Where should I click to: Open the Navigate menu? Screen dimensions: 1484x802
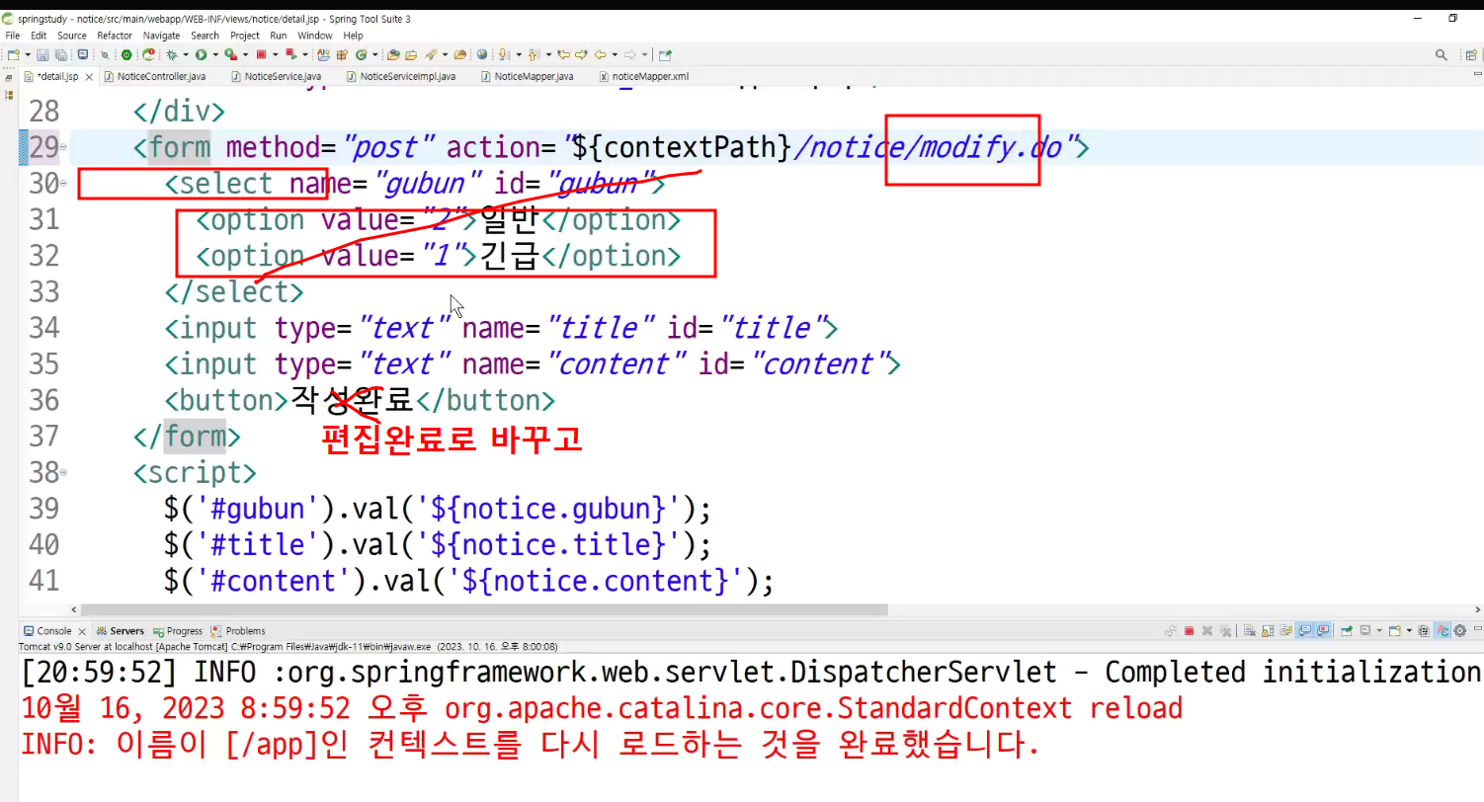coord(162,36)
